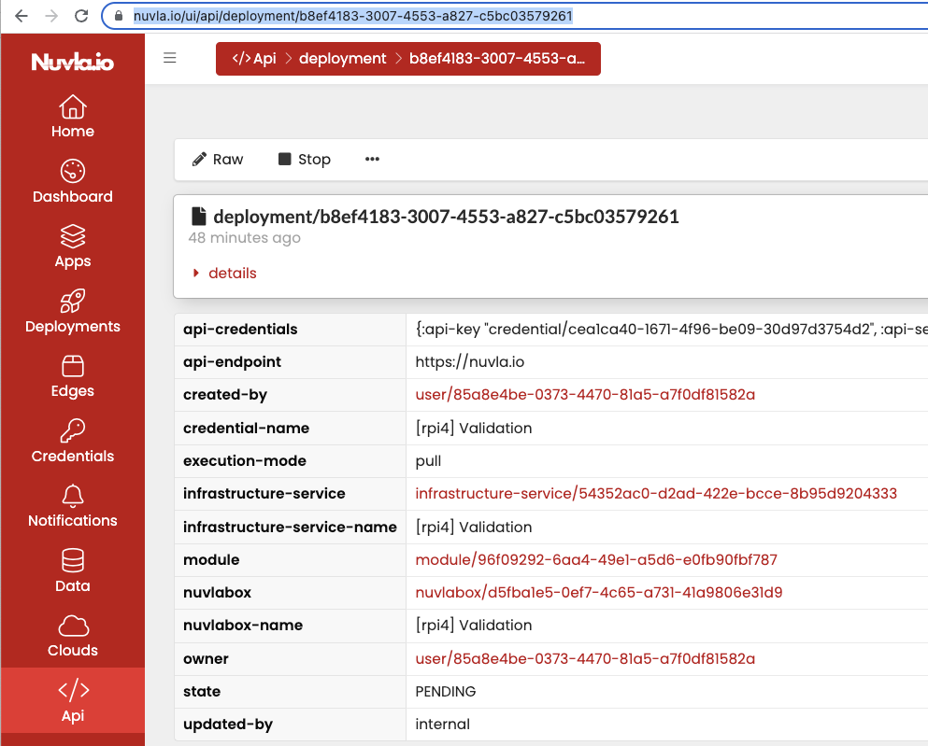Image resolution: width=928 pixels, height=746 pixels.
Task: Open the created-by user link
Action: pos(584,395)
